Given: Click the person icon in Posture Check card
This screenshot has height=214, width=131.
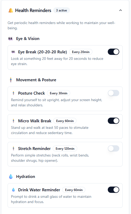Looking at the screenshot, I should tap(13, 93).
